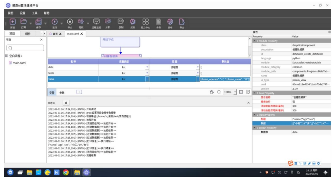Viewport: 333px width, 178px height.
Task: Click the 标题 property value field
Action: 311,119
